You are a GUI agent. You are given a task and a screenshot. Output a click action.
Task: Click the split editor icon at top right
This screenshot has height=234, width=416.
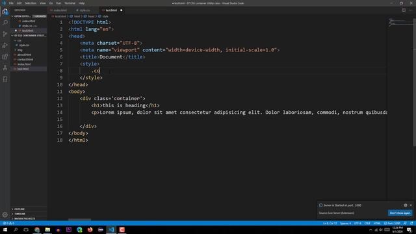[404, 10]
